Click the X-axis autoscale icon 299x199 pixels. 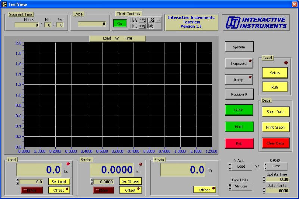(135, 20)
